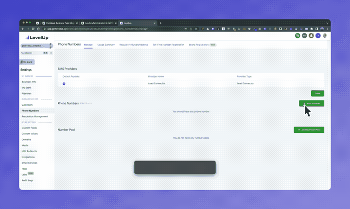Click the Add Number button
Screen dimensions: 350x209
(311, 103)
